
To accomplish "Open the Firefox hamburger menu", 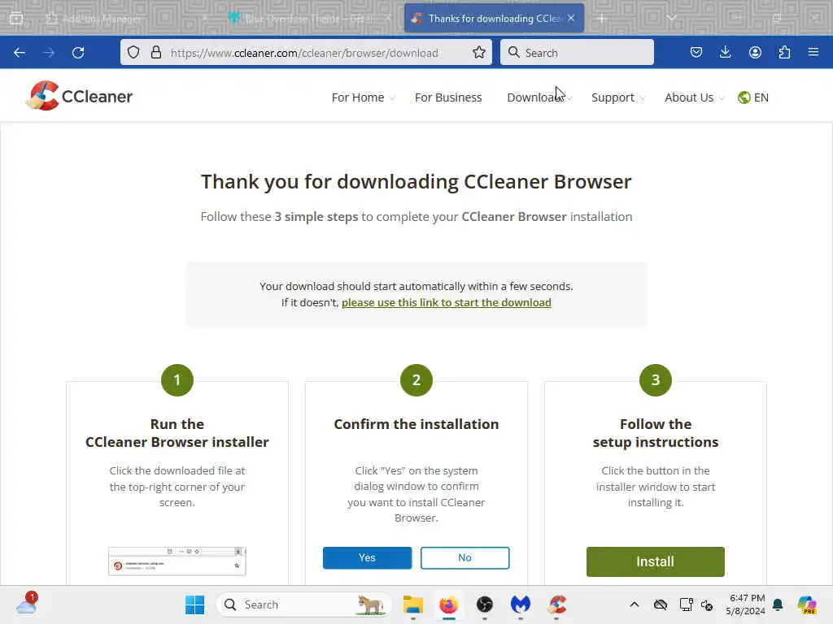I will click(813, 52).
